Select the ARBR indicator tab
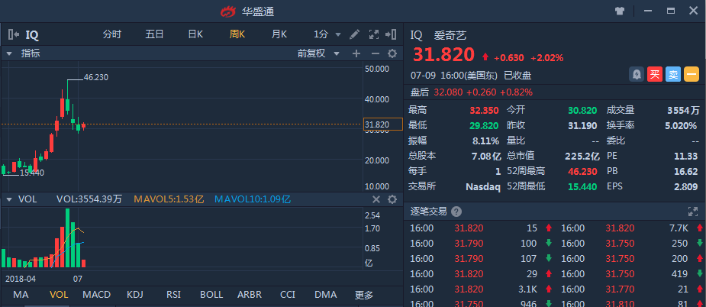 (x=250, y=295)
